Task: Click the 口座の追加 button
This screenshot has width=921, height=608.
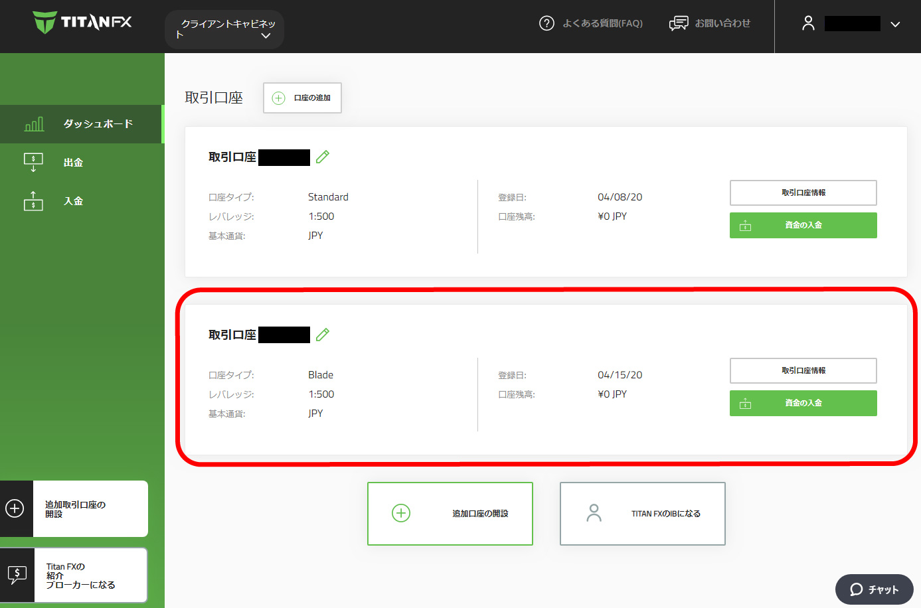Action: [x=302, y=98]
